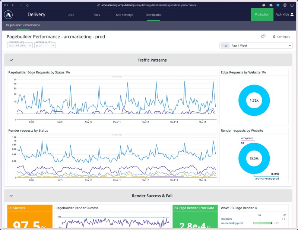Open the Fatih Yildiz user profile icon
Viewport: 298px width, 230px height.
292,14
